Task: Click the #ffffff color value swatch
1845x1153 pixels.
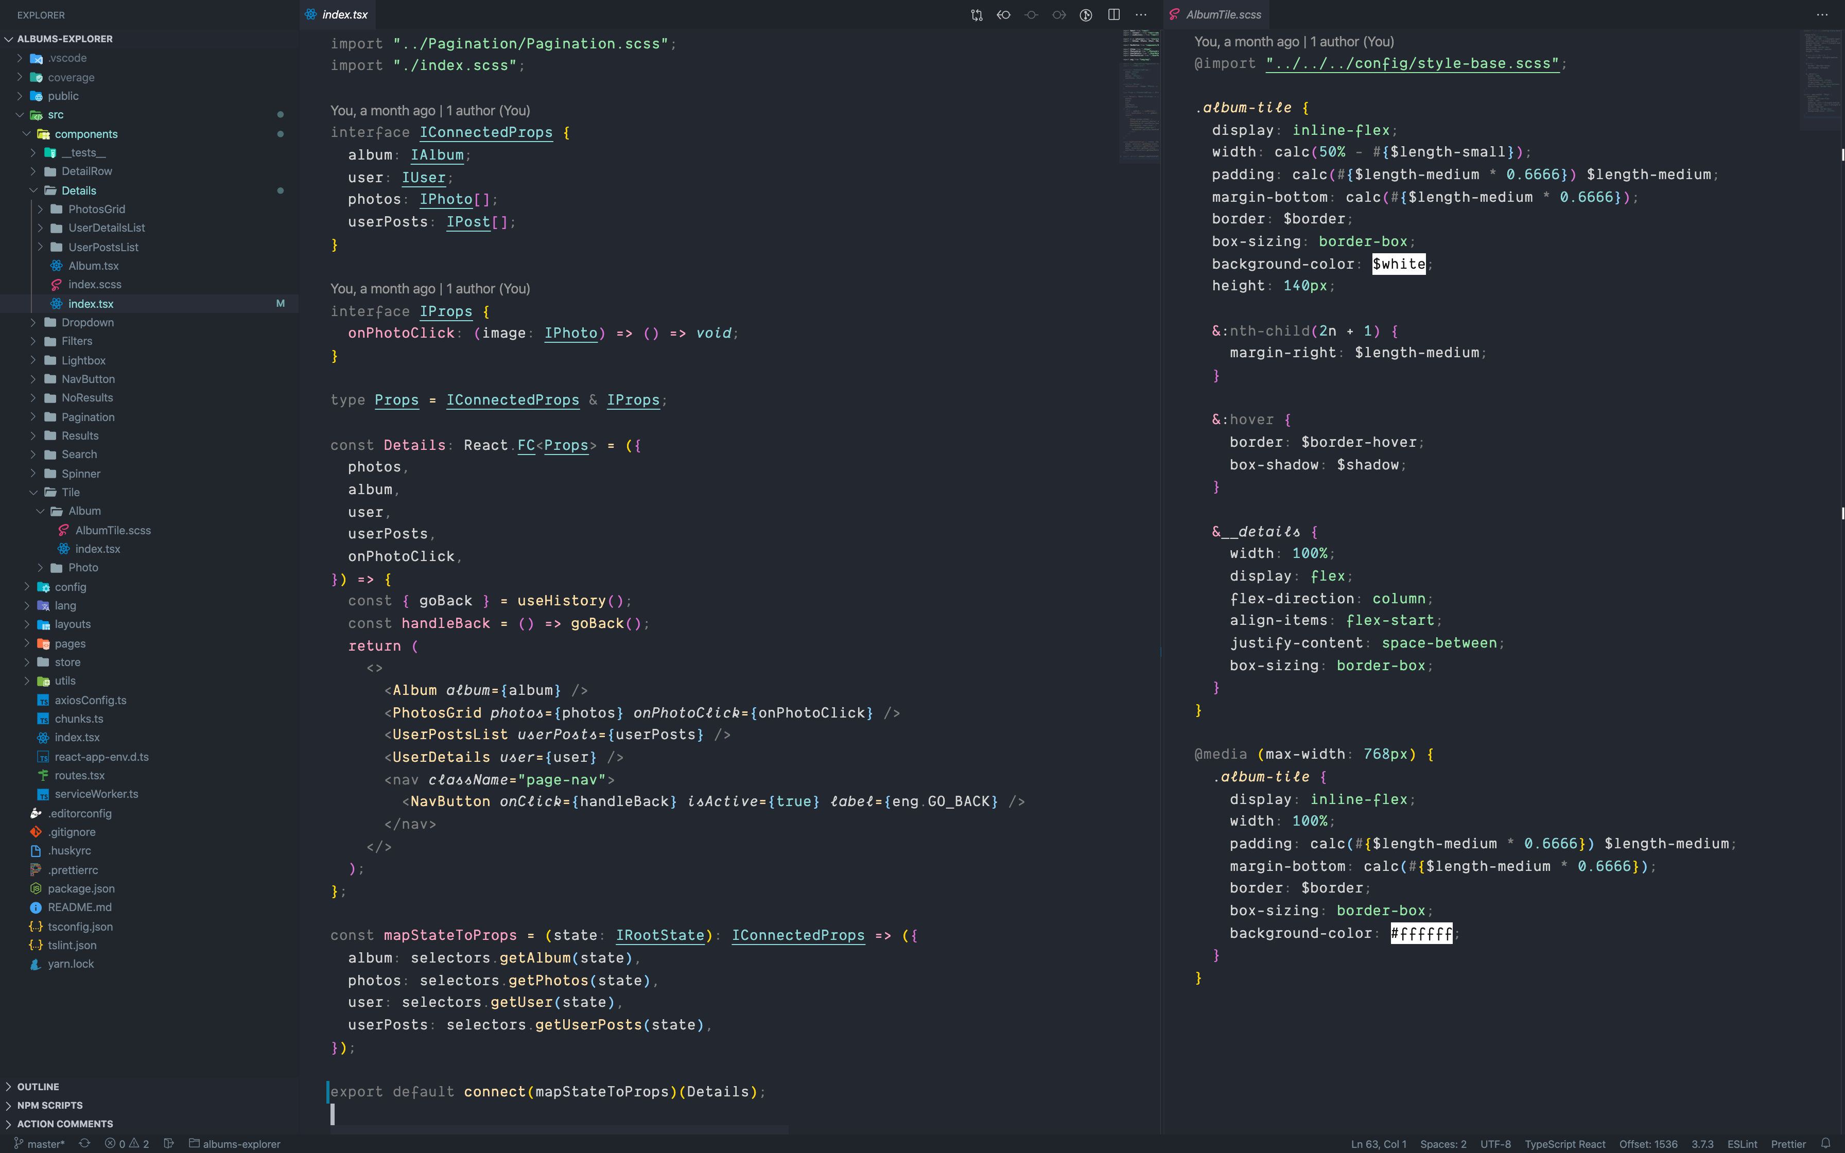Action: (x=1421, y=933)
